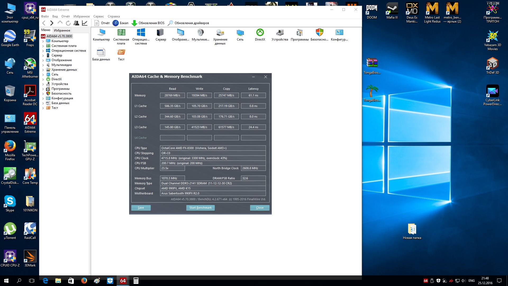Expand the Хранение данных tree node
Viewport: 508px width, 286px height.
pyautogui.click(x=43, y=70)
